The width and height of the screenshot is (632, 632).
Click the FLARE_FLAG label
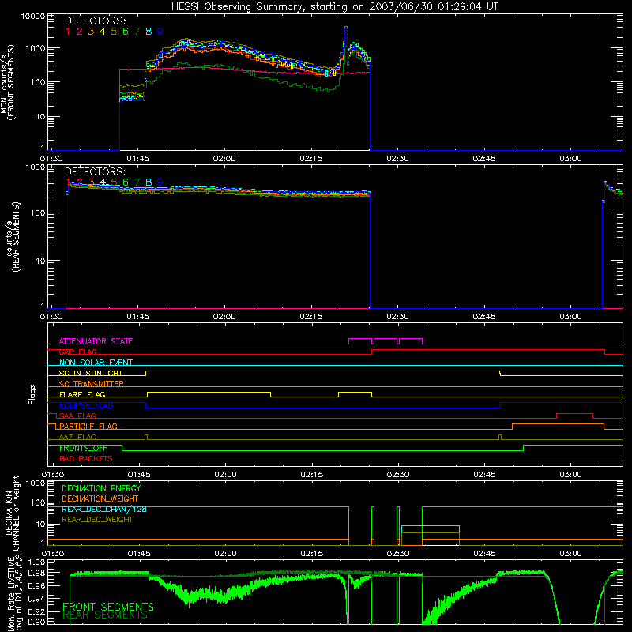pyautogui.click(x=82, y=394)
